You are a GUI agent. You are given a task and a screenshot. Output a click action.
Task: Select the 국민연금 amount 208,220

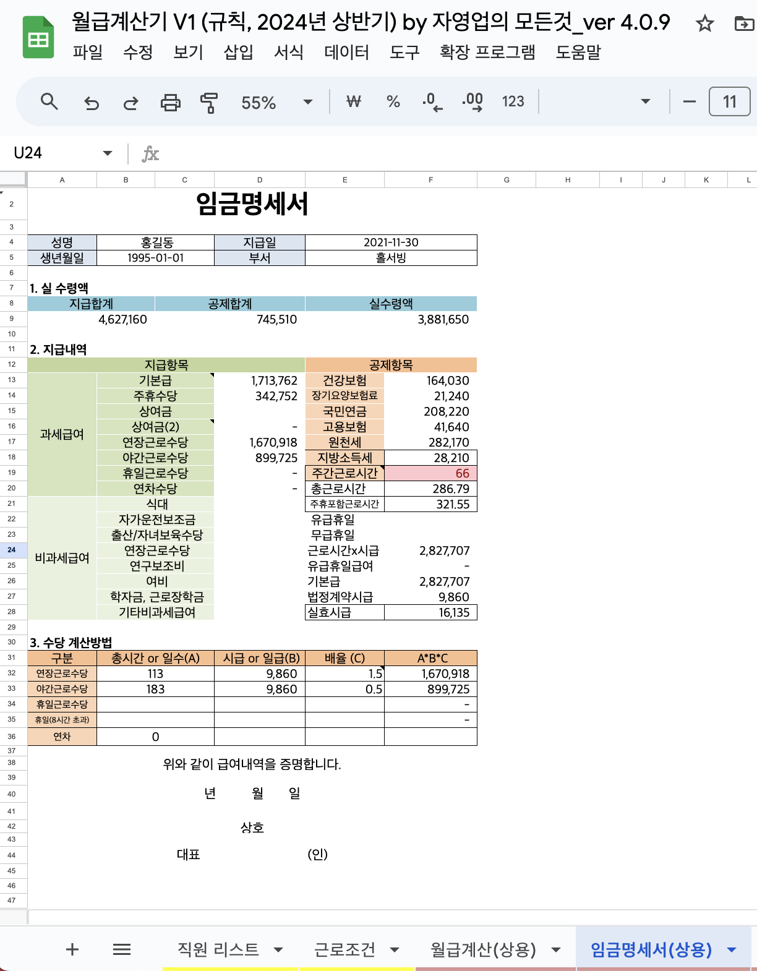click(430, 411)
